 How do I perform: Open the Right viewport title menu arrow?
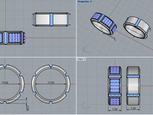[85, 59]
